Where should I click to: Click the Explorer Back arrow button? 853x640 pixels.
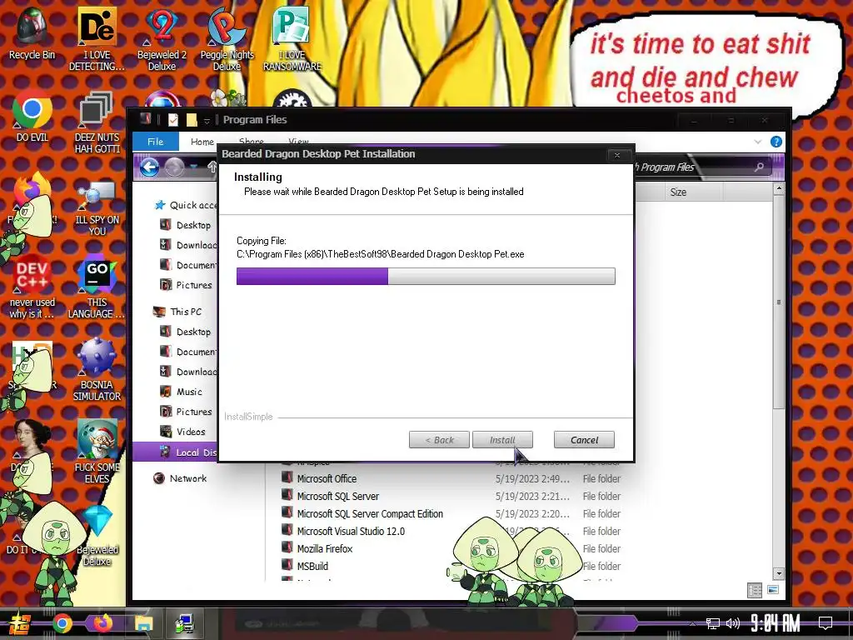[149, 167]
